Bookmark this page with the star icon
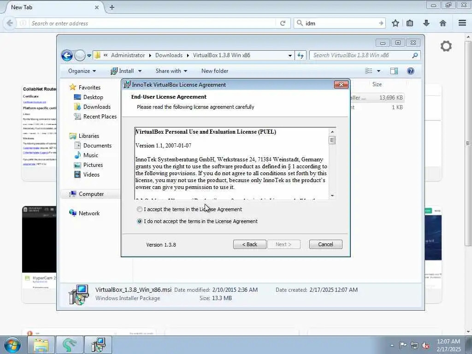Screen dimensions: 472x354 [x=395, y=23]
